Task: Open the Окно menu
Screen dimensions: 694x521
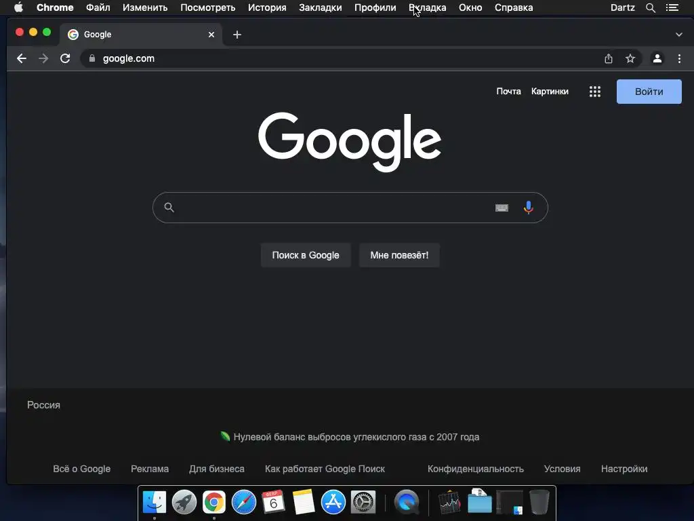Action: click(x=470, y=7)
